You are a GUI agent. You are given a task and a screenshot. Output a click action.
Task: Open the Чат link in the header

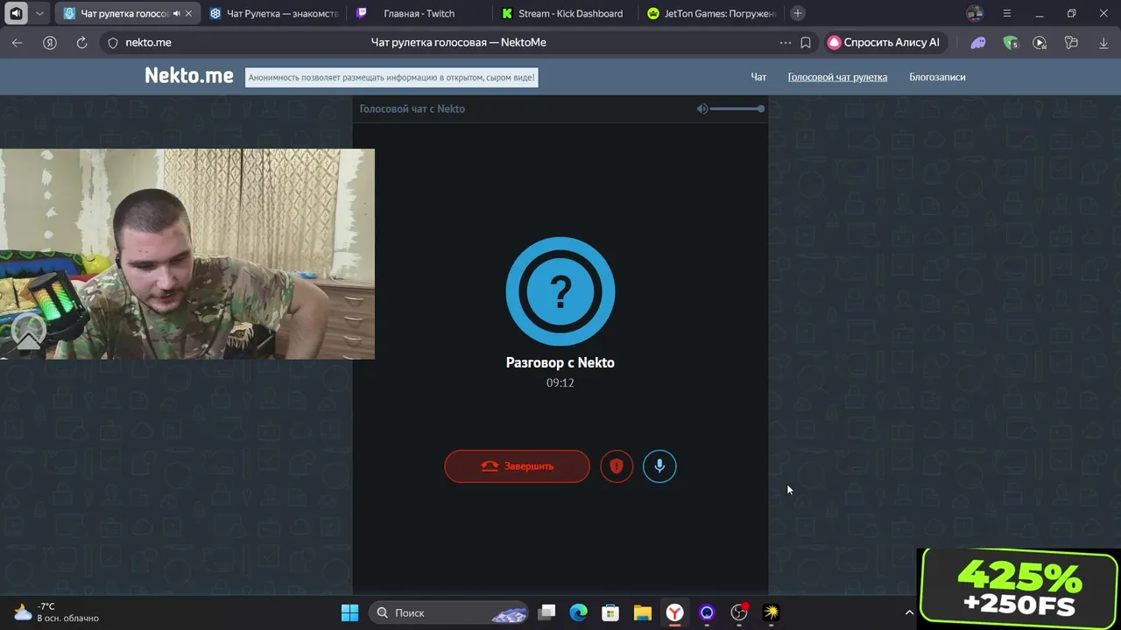click(x=758, y=77)
